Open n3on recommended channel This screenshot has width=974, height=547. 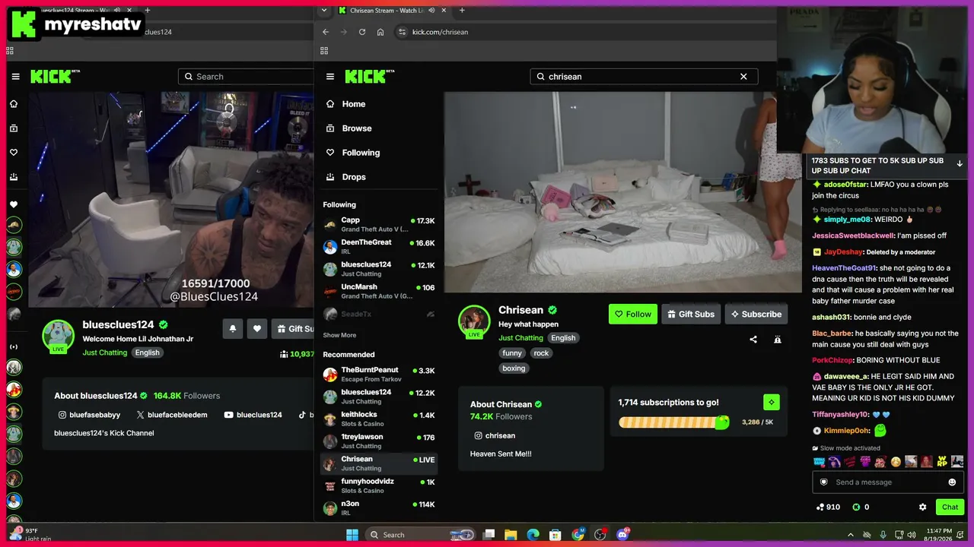[379, 508]
